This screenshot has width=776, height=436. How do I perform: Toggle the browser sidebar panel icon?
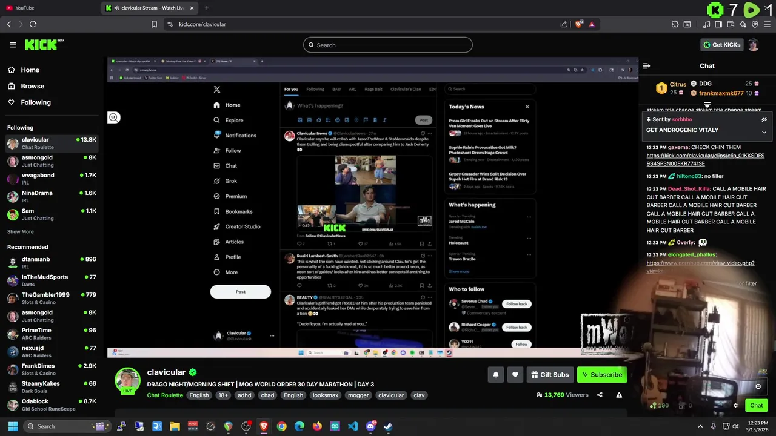pyautogui.click(x=718, y=24)
